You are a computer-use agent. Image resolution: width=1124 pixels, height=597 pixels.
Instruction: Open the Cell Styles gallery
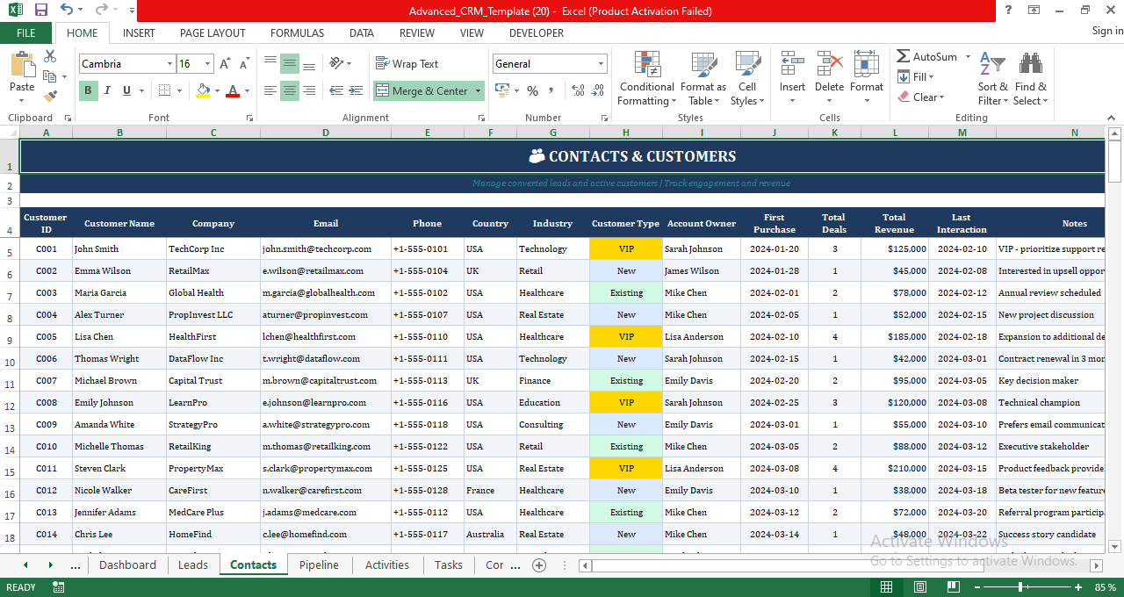[747, 79]
